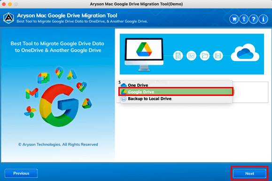Click the Google Drive monitor graphic
Screen dimensions: 272x181
[144, 55]
